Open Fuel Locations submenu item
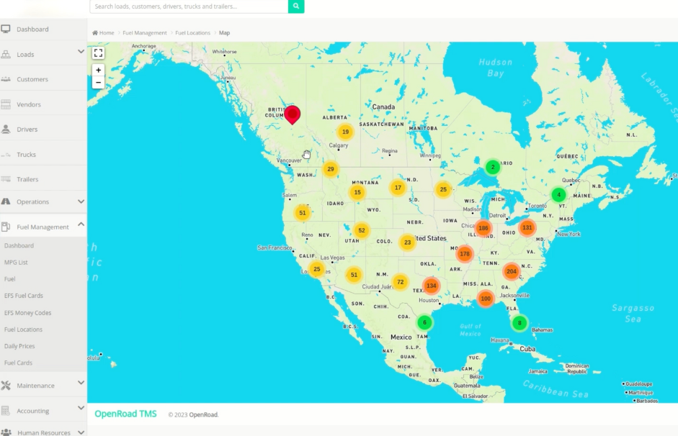 point(23,330)
